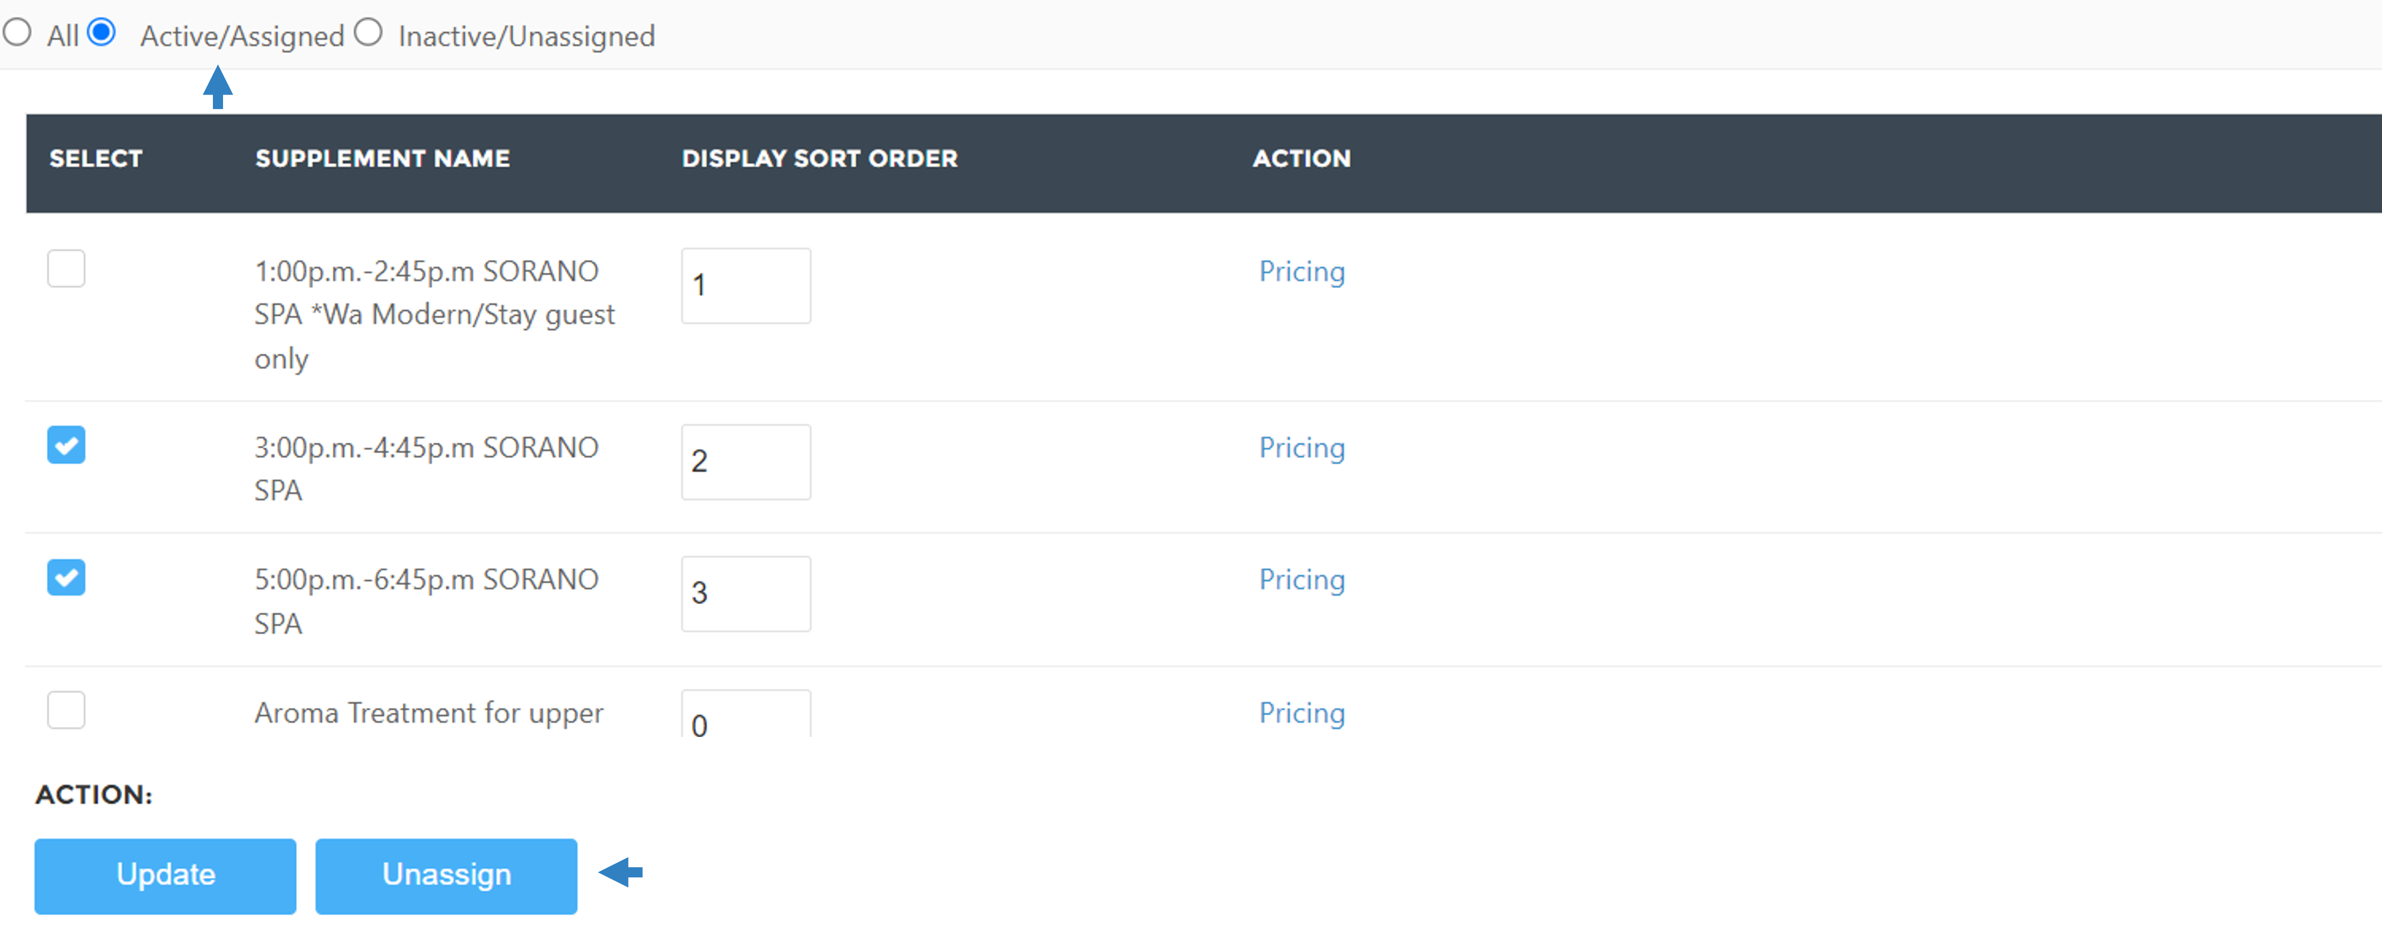Select the All radio button
2382x944 pixels.
point(16,33)
